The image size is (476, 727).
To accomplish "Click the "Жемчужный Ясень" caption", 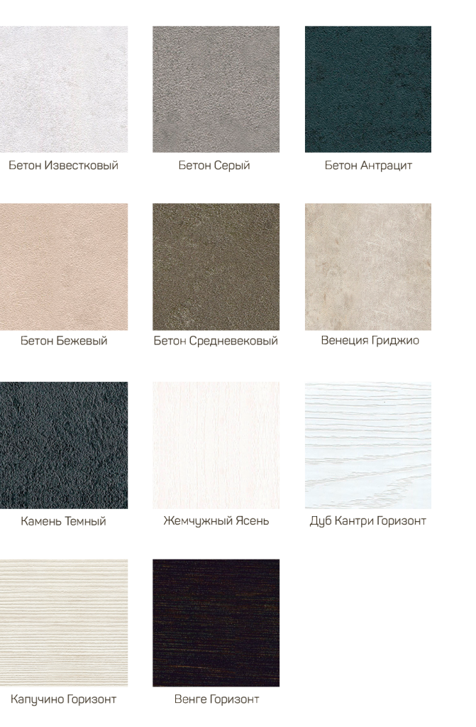I will point(216,522).
